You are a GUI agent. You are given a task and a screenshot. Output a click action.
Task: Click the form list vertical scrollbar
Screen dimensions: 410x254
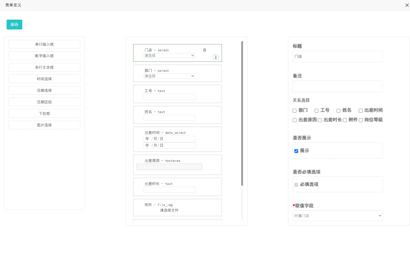pyautogui.click(x=242, y=113)
